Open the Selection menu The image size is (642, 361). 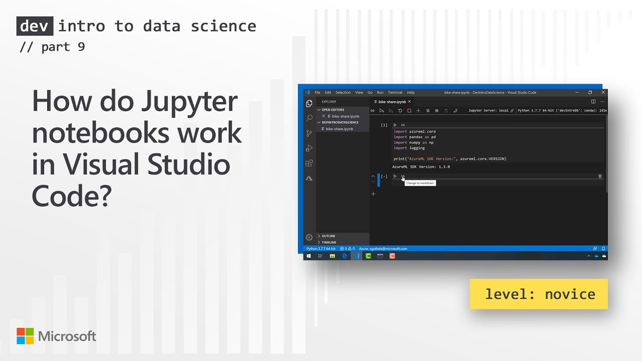coord(343,92)
